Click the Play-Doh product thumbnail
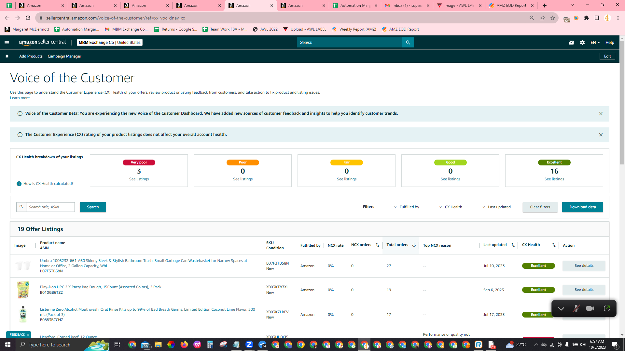This screenshot has height=351, width=625. pyautogui.click(x=23, y=290)
